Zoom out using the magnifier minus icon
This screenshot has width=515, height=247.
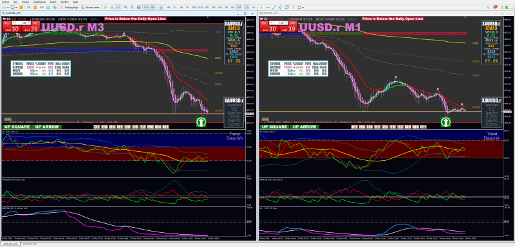pyautogui.click(x=132, y=7)
